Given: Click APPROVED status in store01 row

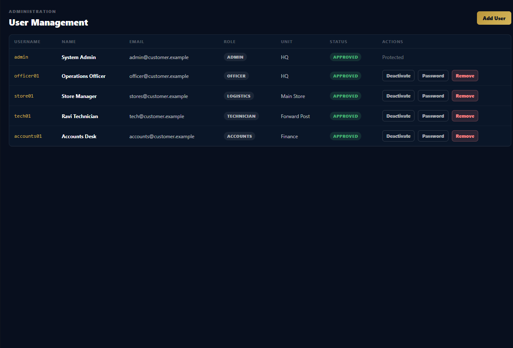Looking at the screenshot, I should tap(345, 96).
